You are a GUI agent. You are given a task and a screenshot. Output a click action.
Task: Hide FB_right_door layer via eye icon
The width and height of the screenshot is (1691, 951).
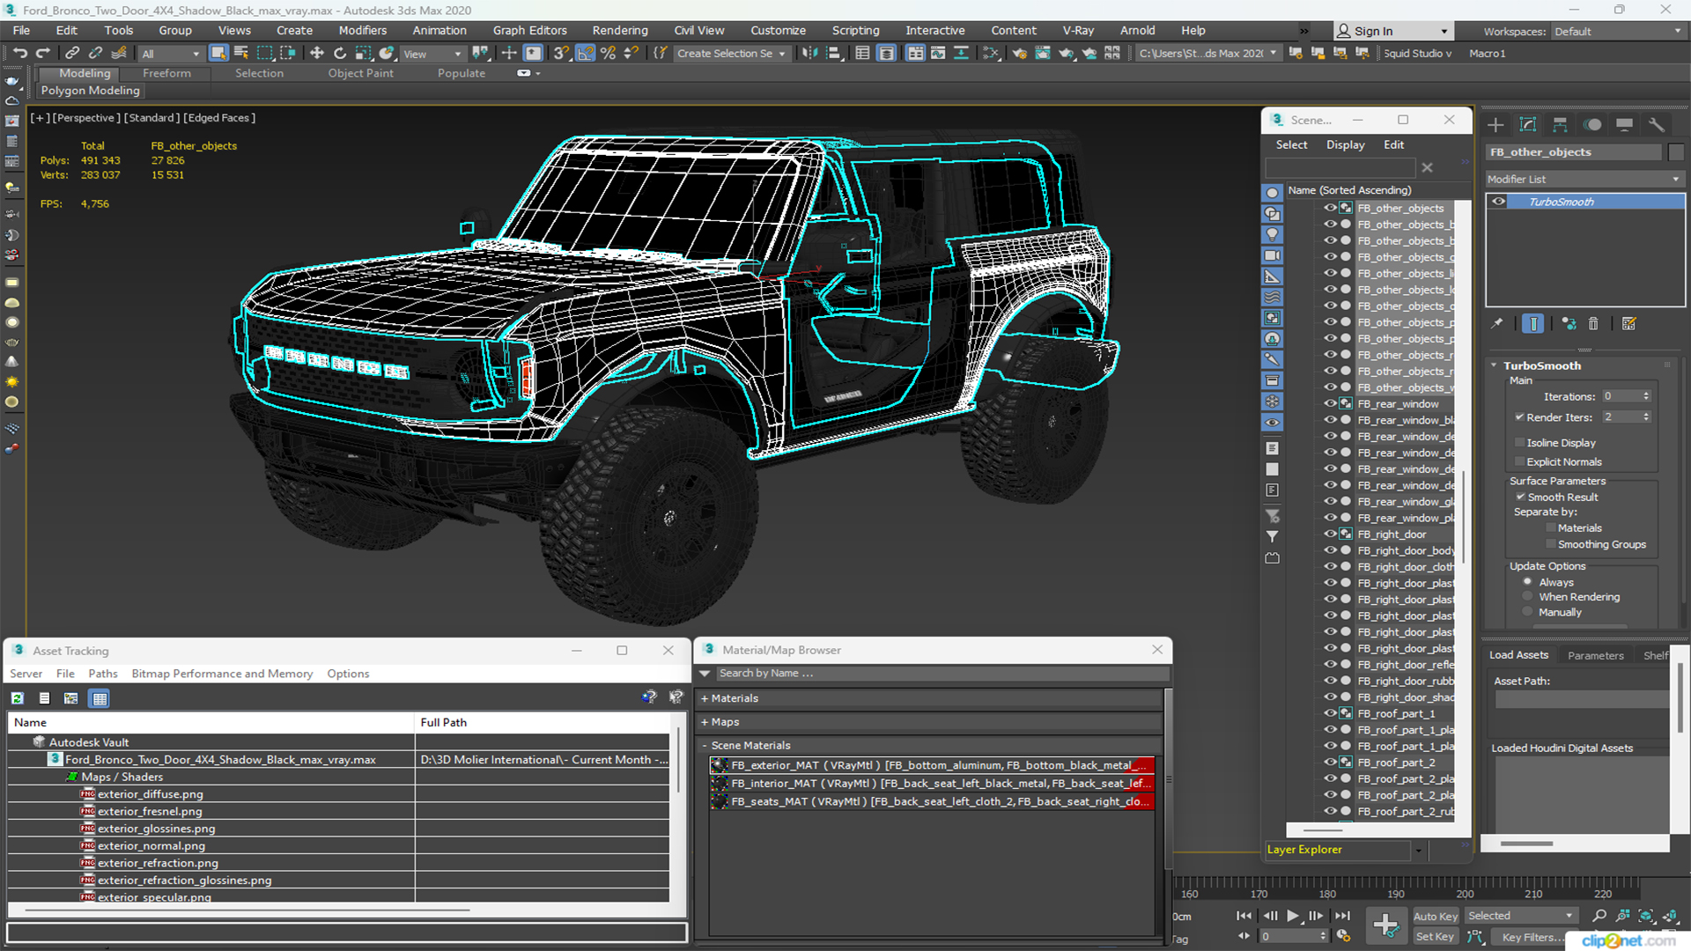click(1330, 534)
